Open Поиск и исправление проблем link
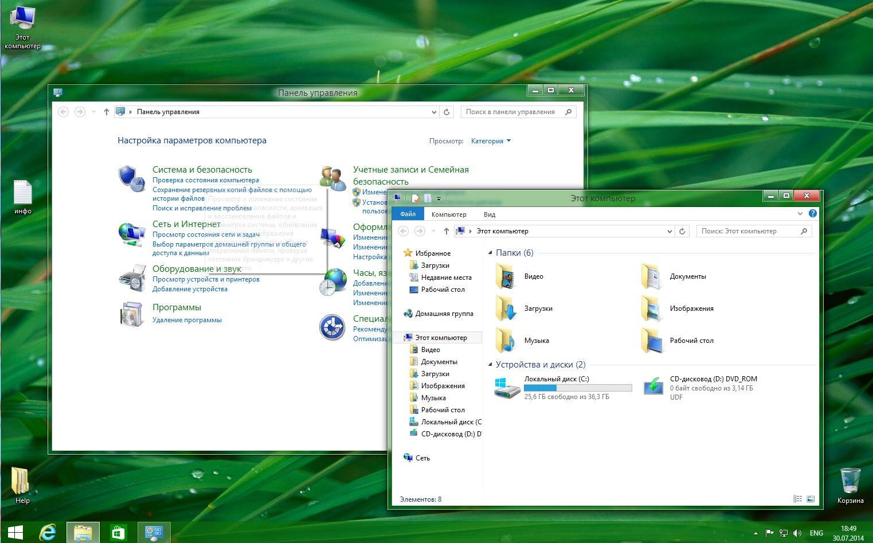This screenshot has width=873, height=543. pos(202,208)
